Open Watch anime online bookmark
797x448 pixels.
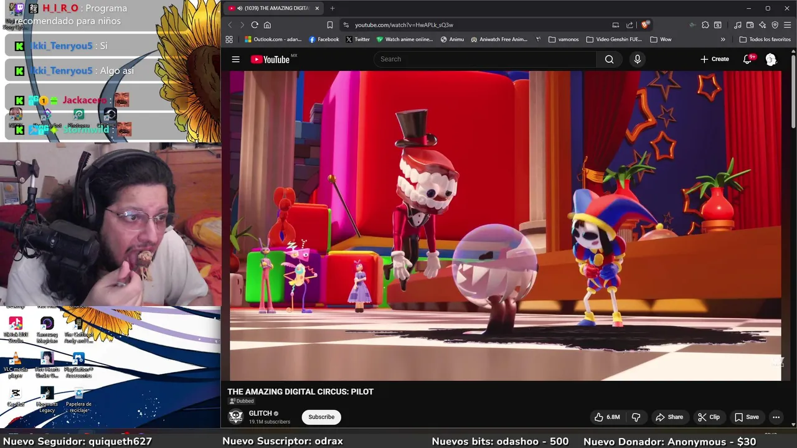404,39
